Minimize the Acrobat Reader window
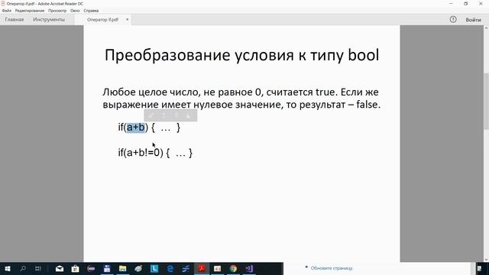This screenshot has width=489, height=275. tap(451, 3)
